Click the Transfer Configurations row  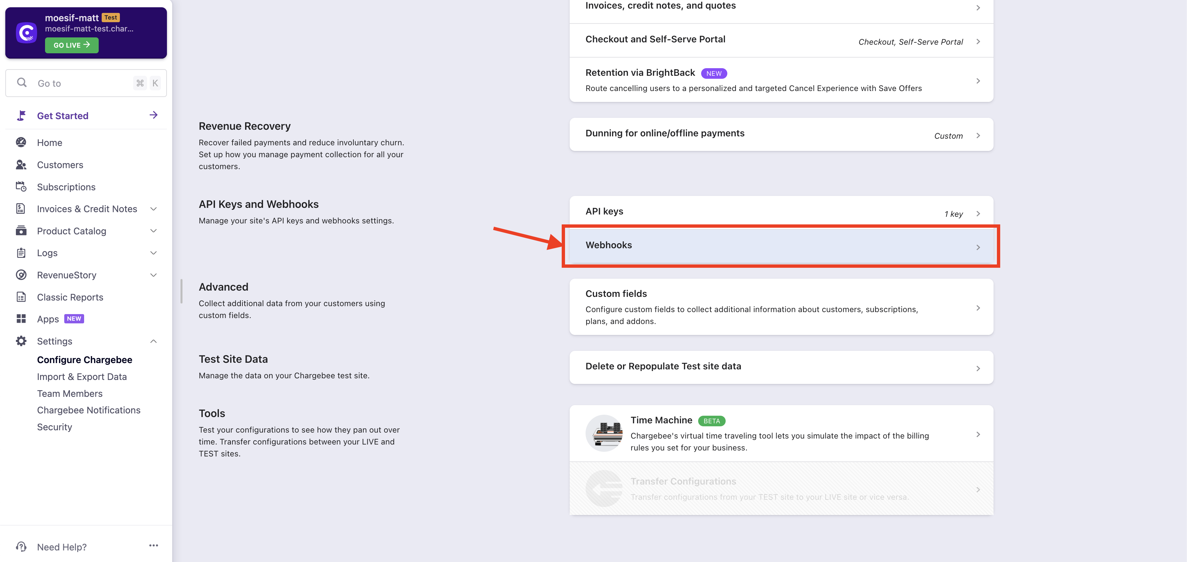781,488
